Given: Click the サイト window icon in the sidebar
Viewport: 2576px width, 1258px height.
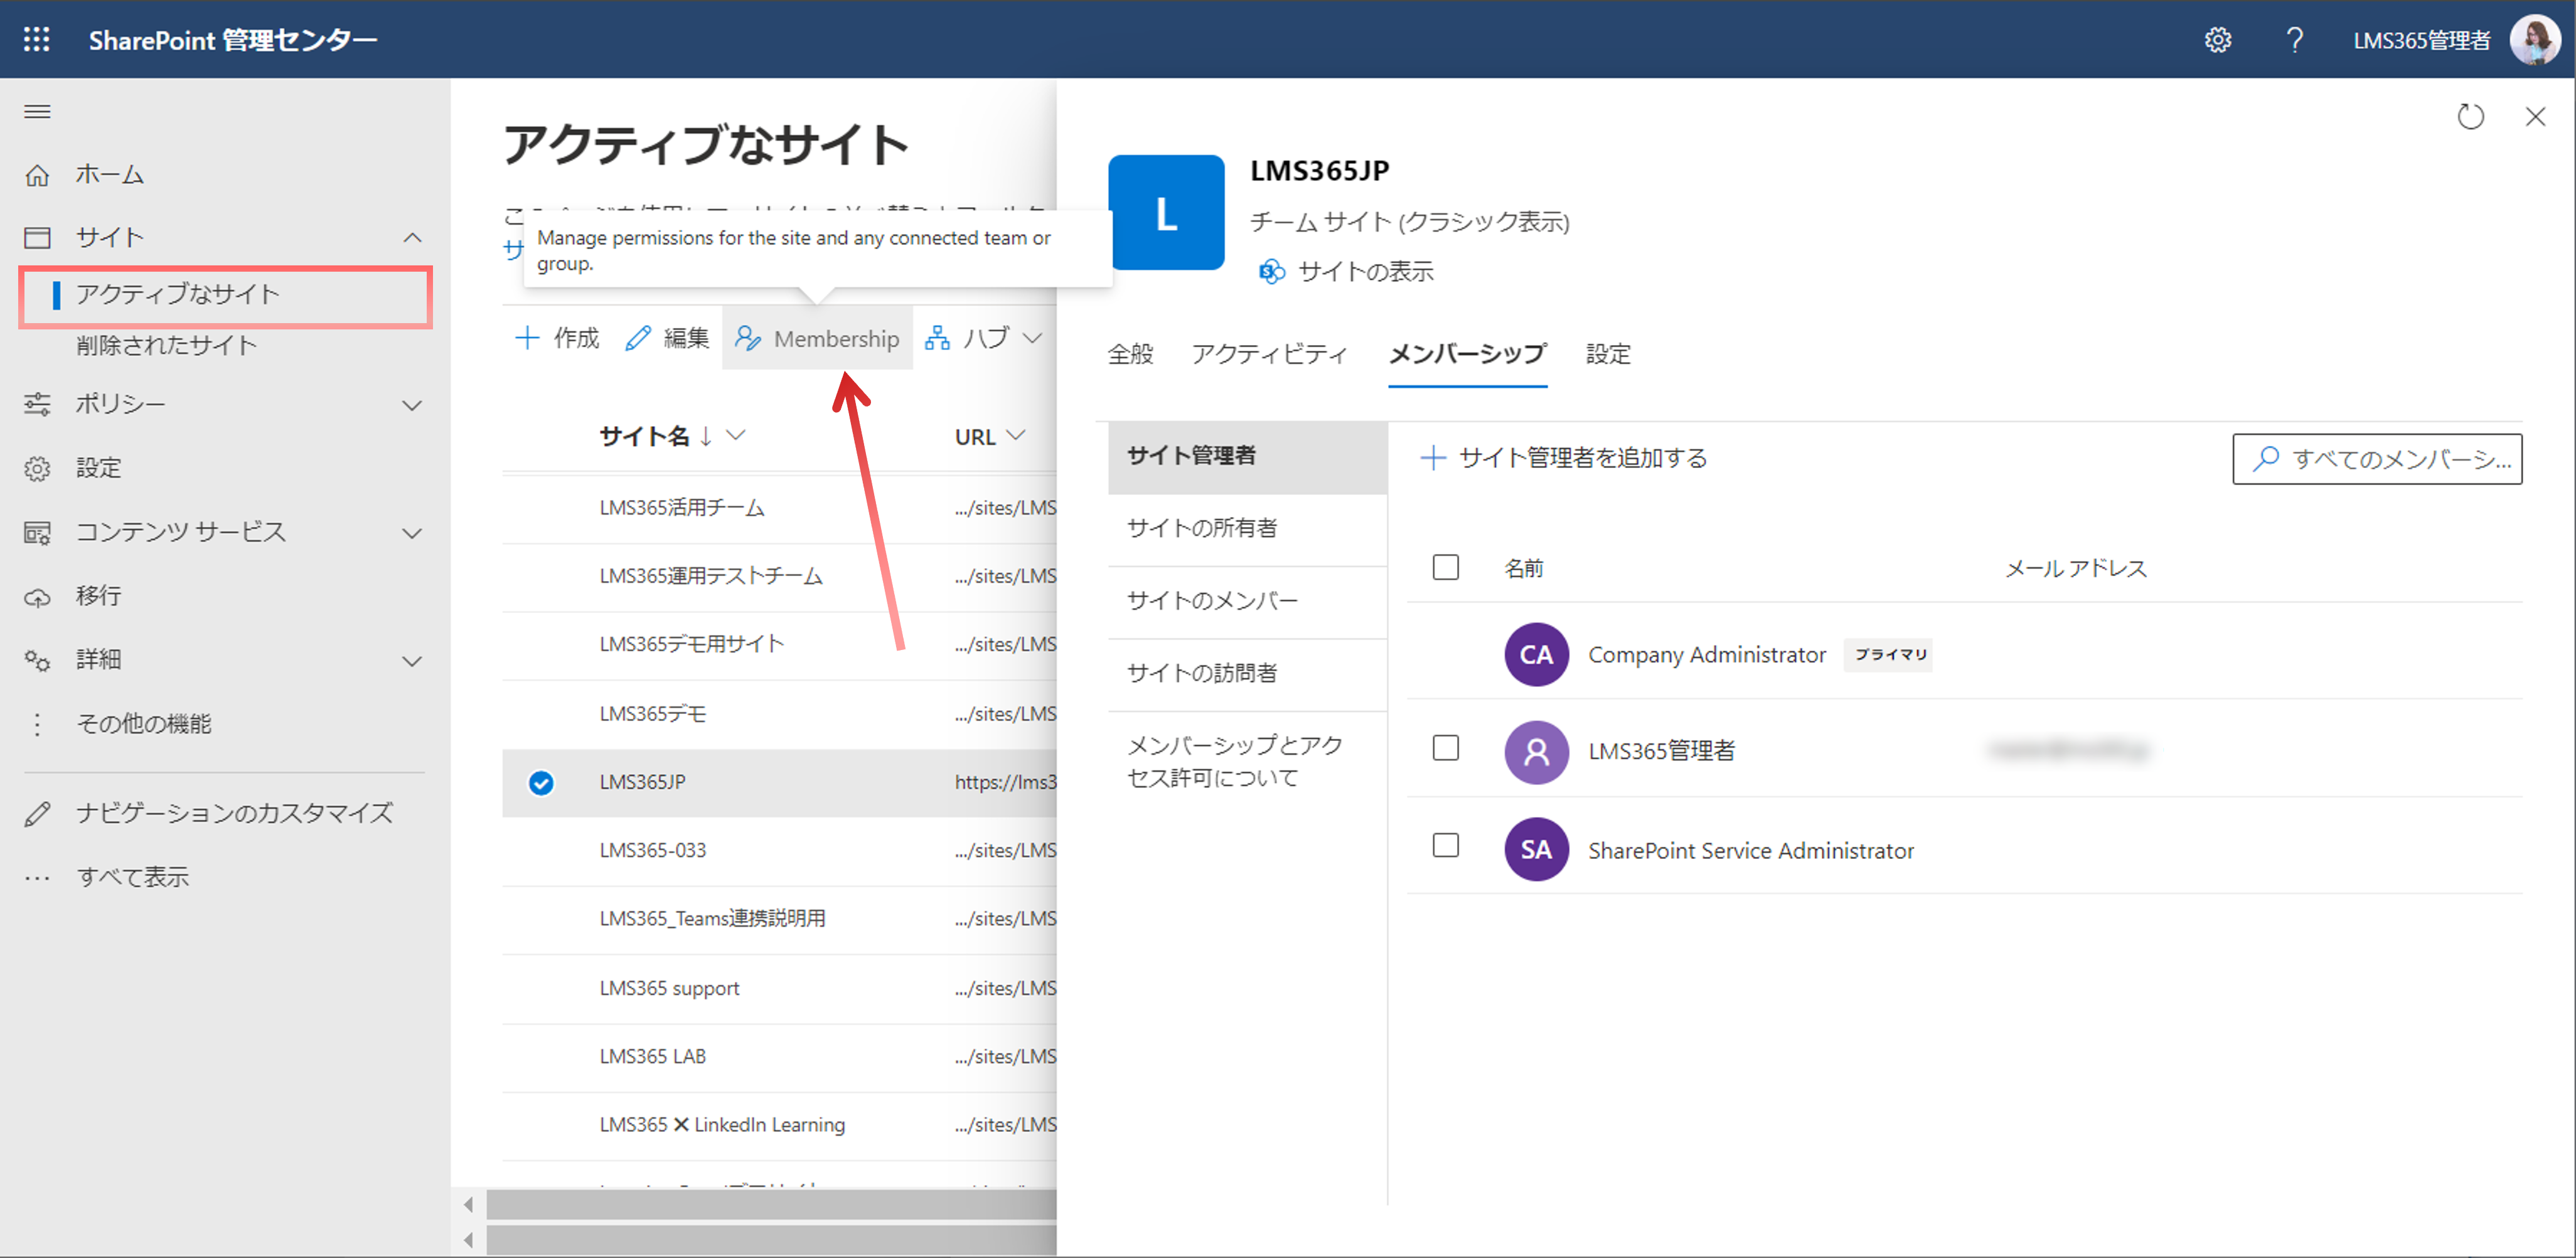Looking at the screenshot, I should 37,237.
